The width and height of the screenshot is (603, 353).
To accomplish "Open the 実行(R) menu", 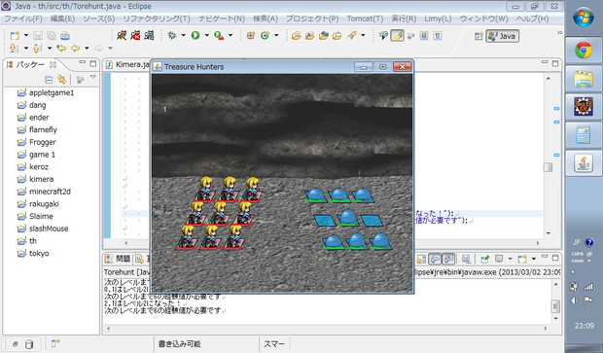I will point(404,18).
